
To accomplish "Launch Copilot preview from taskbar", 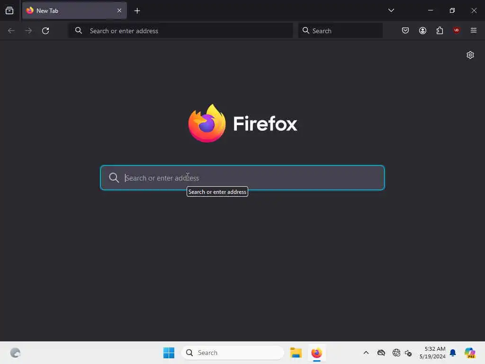I will (470, 353).
